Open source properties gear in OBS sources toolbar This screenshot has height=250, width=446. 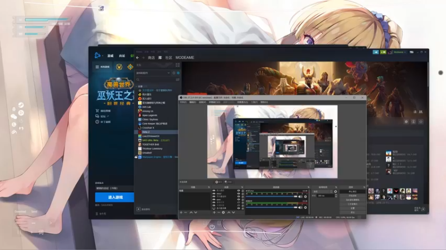tap(224, 213)
